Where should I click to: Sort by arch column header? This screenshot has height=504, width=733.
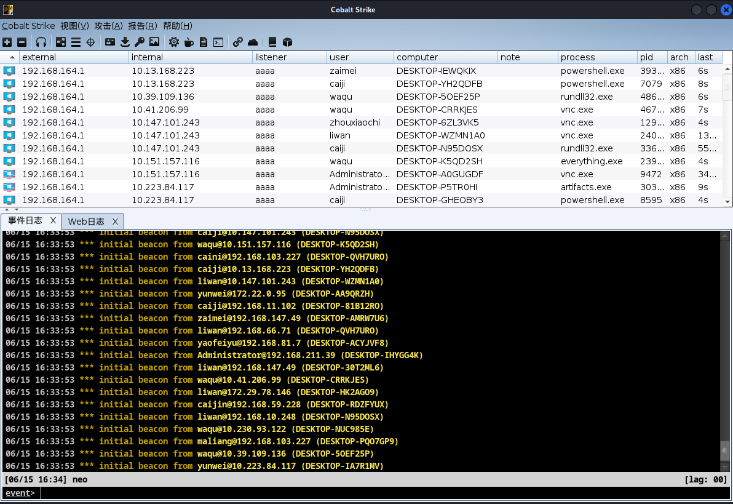click(681, 57)
